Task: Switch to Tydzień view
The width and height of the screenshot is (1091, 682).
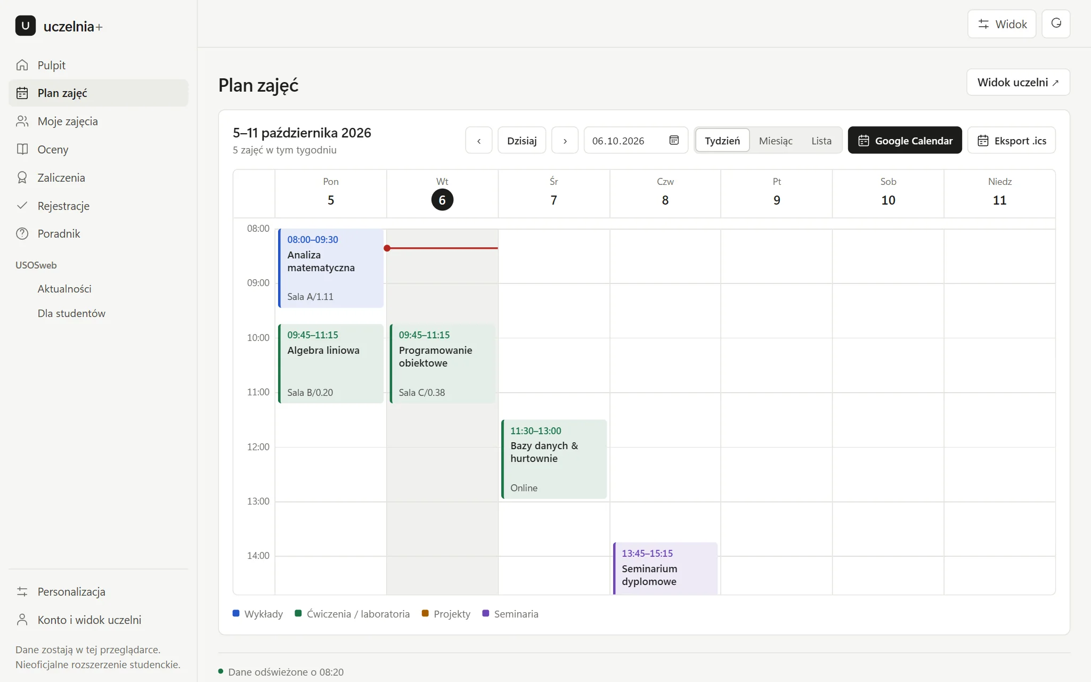Action: pyautogui.click(x=722, y=141)
